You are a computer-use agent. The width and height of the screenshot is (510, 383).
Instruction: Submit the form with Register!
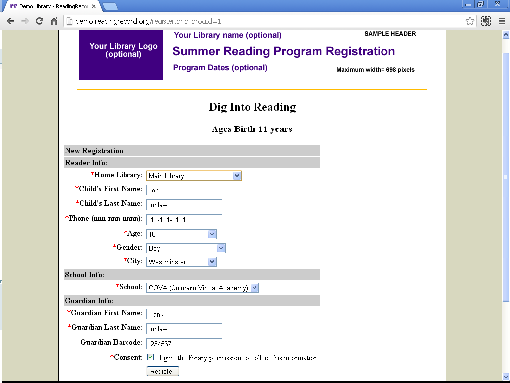[163, 371]
